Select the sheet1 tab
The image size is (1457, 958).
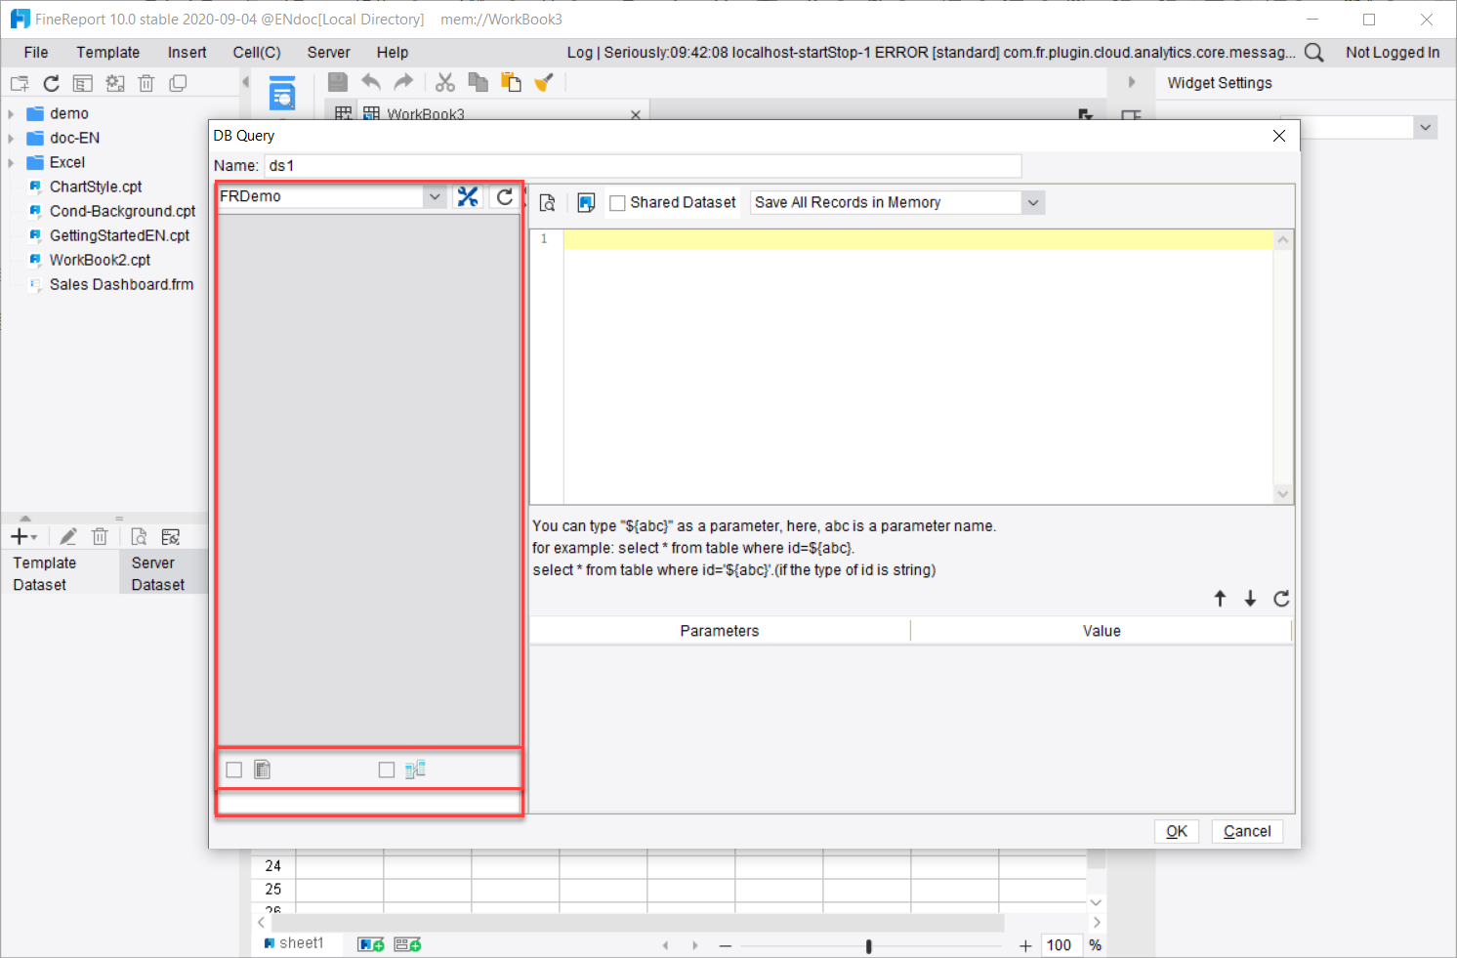[x=294, y=943]
